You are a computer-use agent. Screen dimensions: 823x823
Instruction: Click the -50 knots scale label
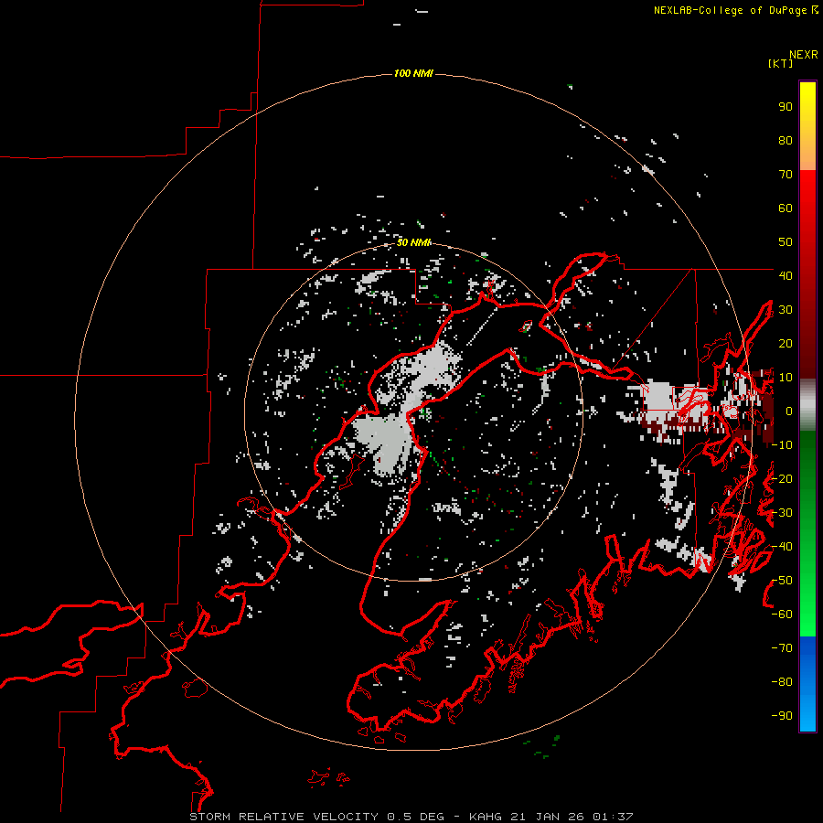pyautogui.click(x=782, y=581)
